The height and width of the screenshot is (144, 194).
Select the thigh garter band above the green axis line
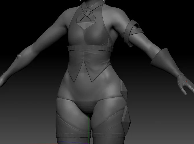73,135
